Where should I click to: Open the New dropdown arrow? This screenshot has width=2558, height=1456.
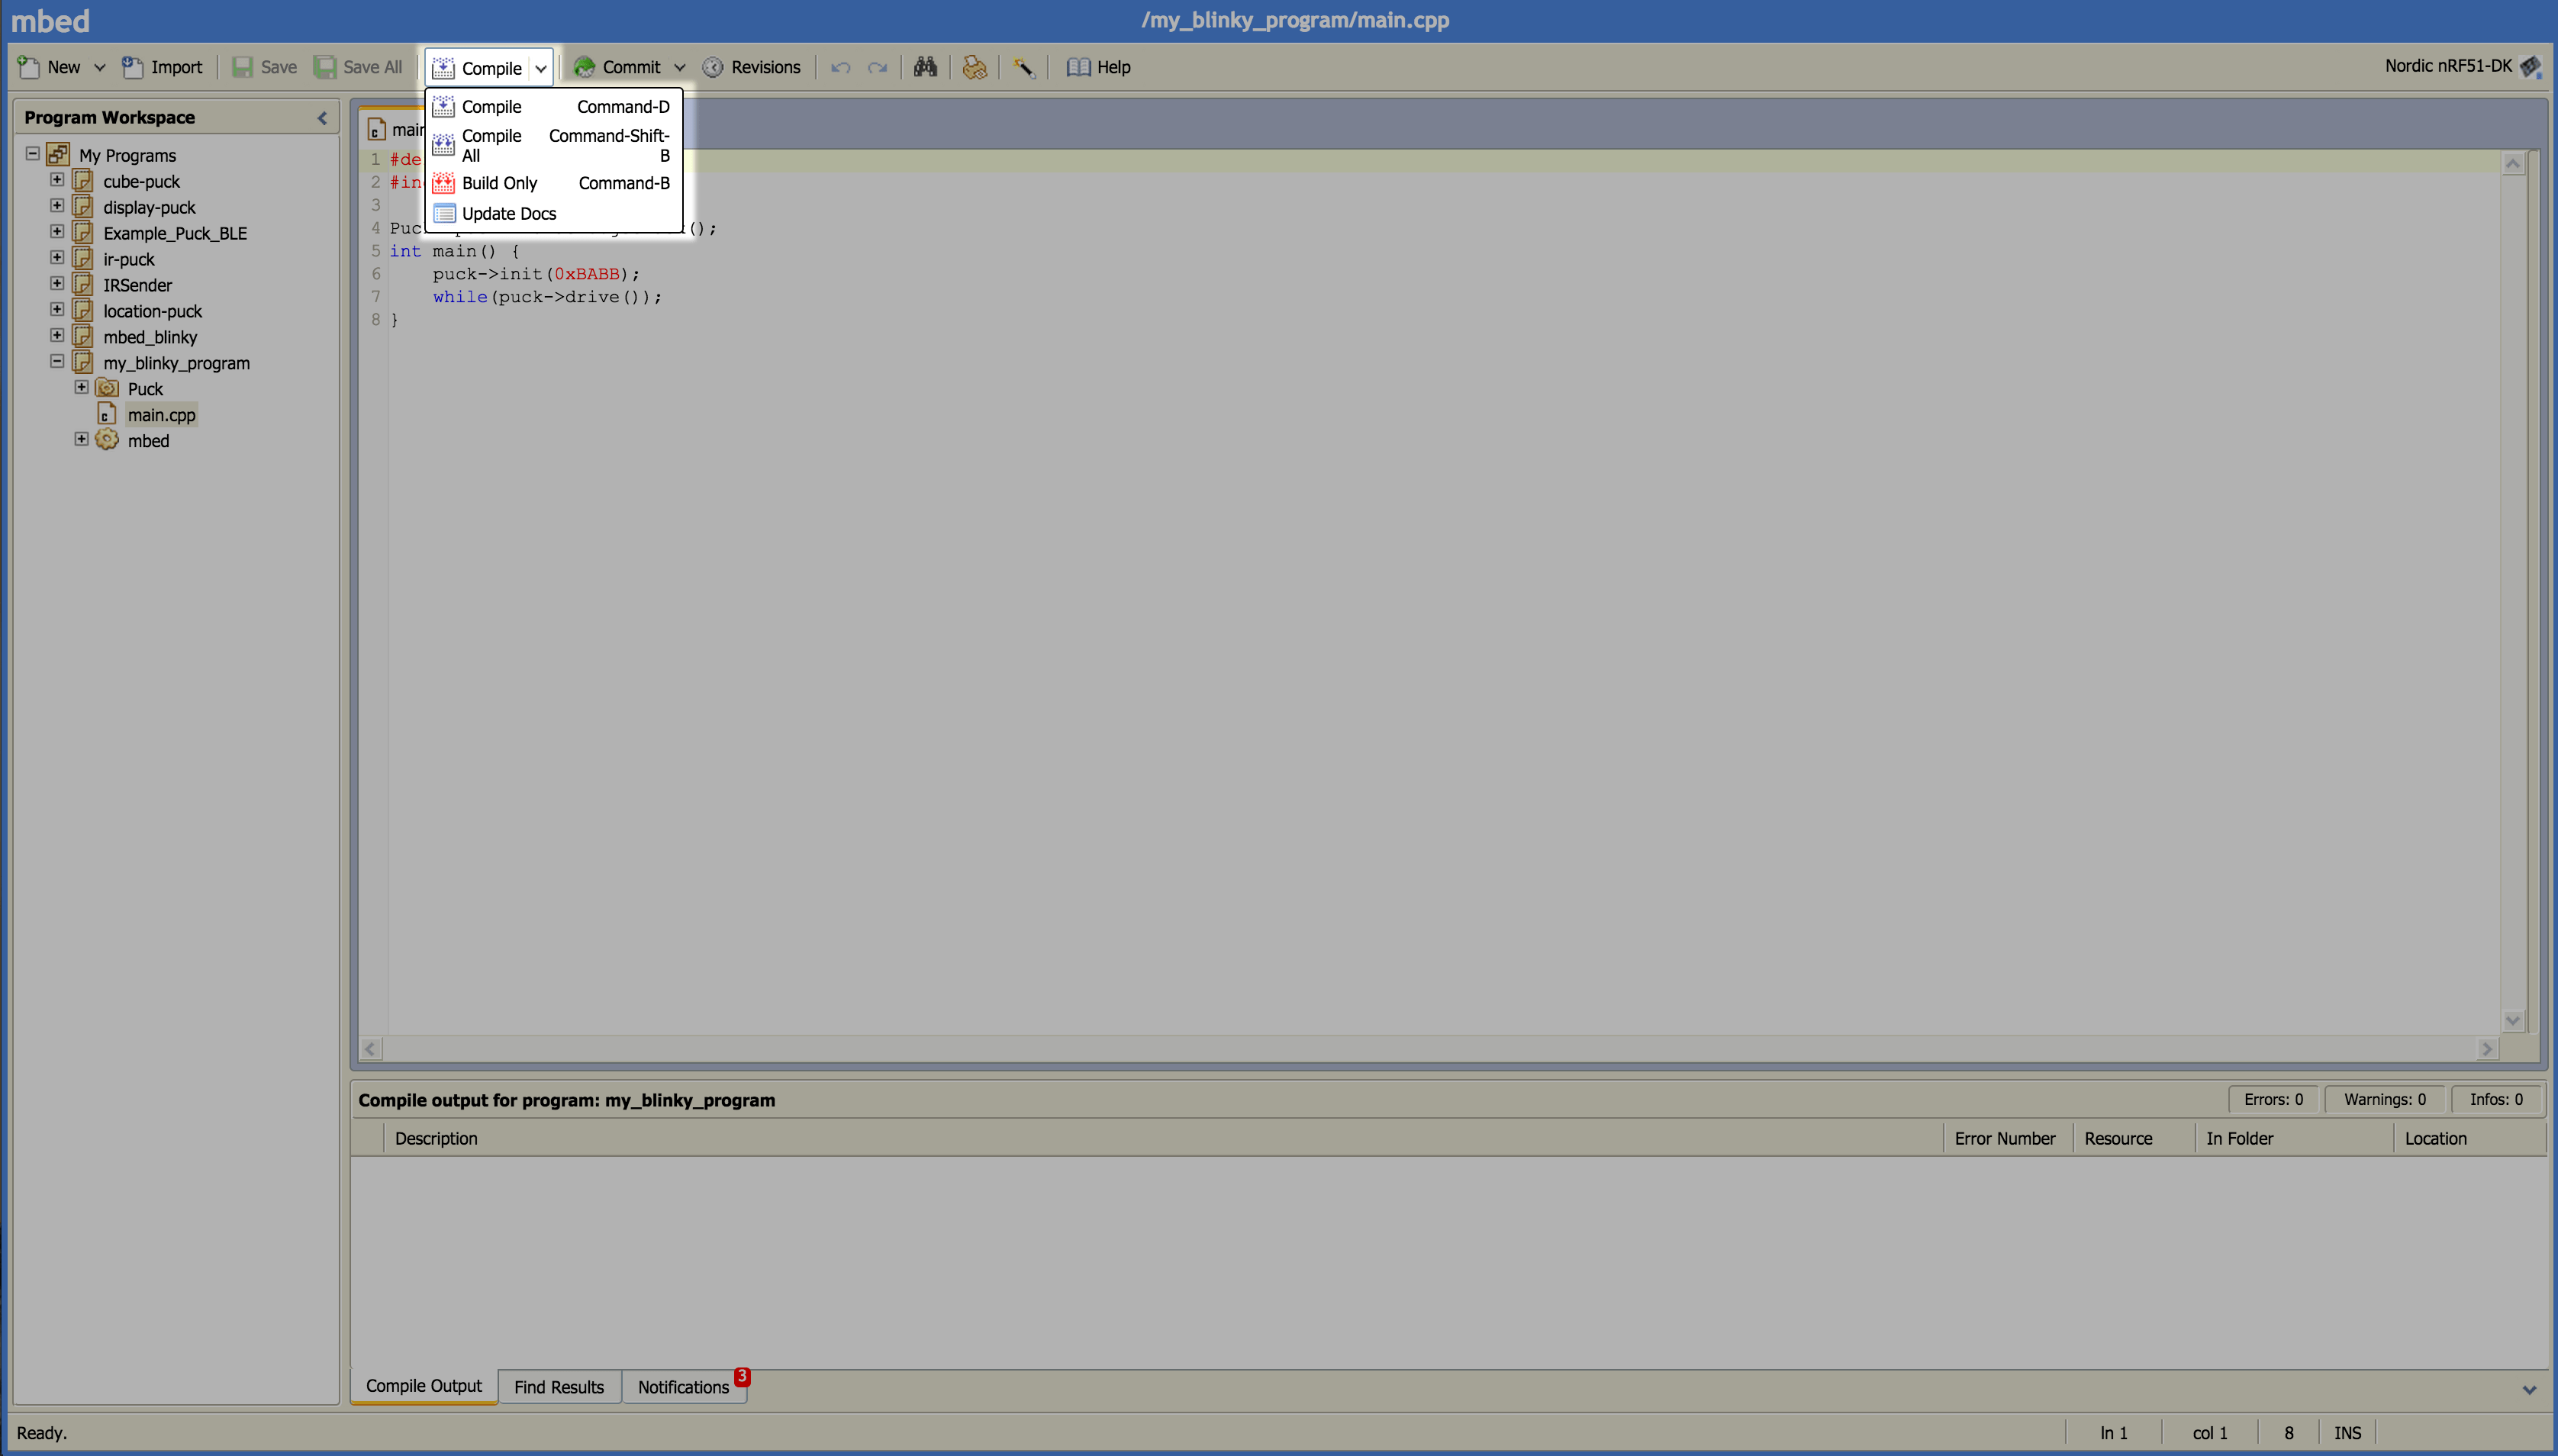click(x=99, y=67)
